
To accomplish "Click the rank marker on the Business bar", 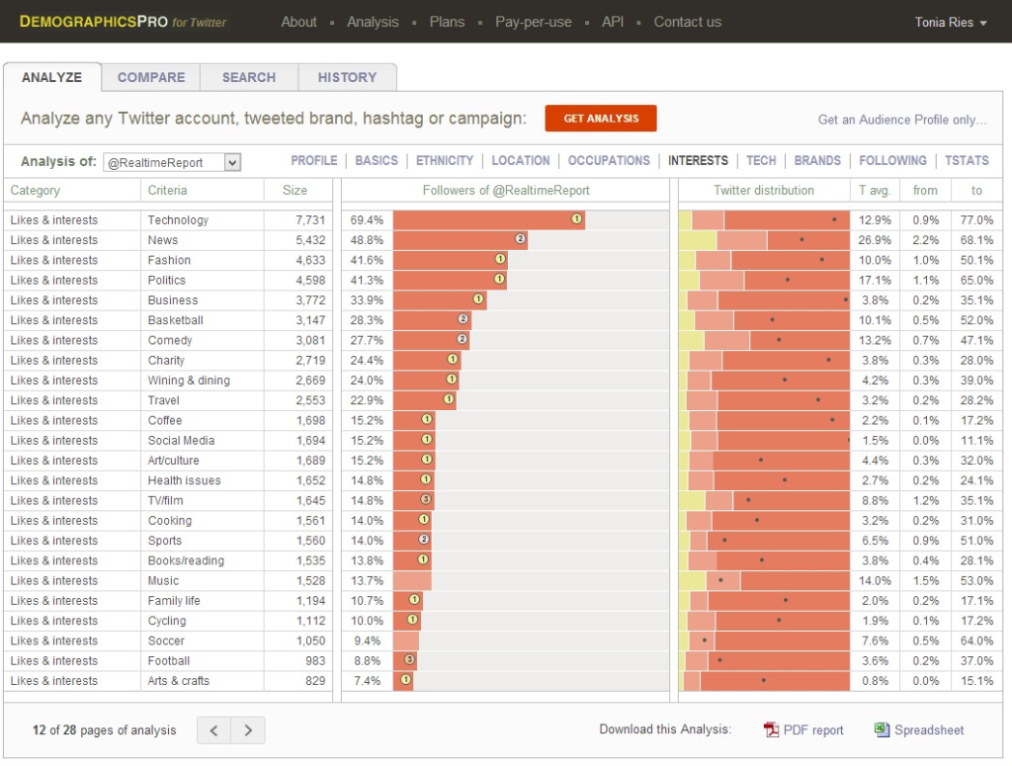I will coord(477,299).
